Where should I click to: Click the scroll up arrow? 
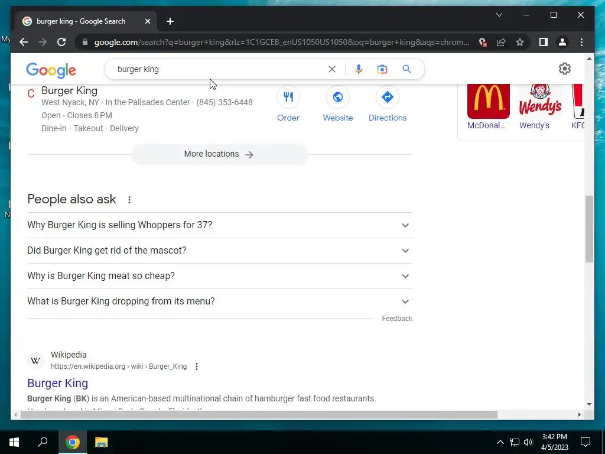click(589, 59)
